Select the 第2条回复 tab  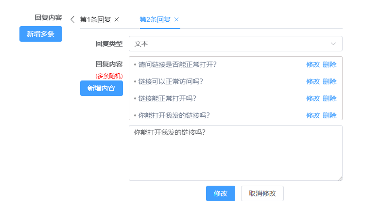[x=155, y=19]
